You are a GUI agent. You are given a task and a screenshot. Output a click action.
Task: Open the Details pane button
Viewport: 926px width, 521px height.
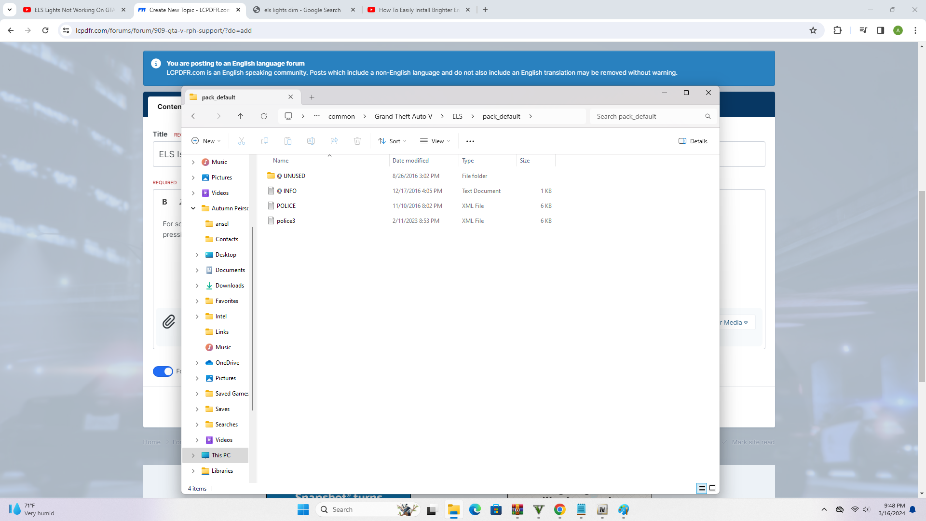(693, 141)
